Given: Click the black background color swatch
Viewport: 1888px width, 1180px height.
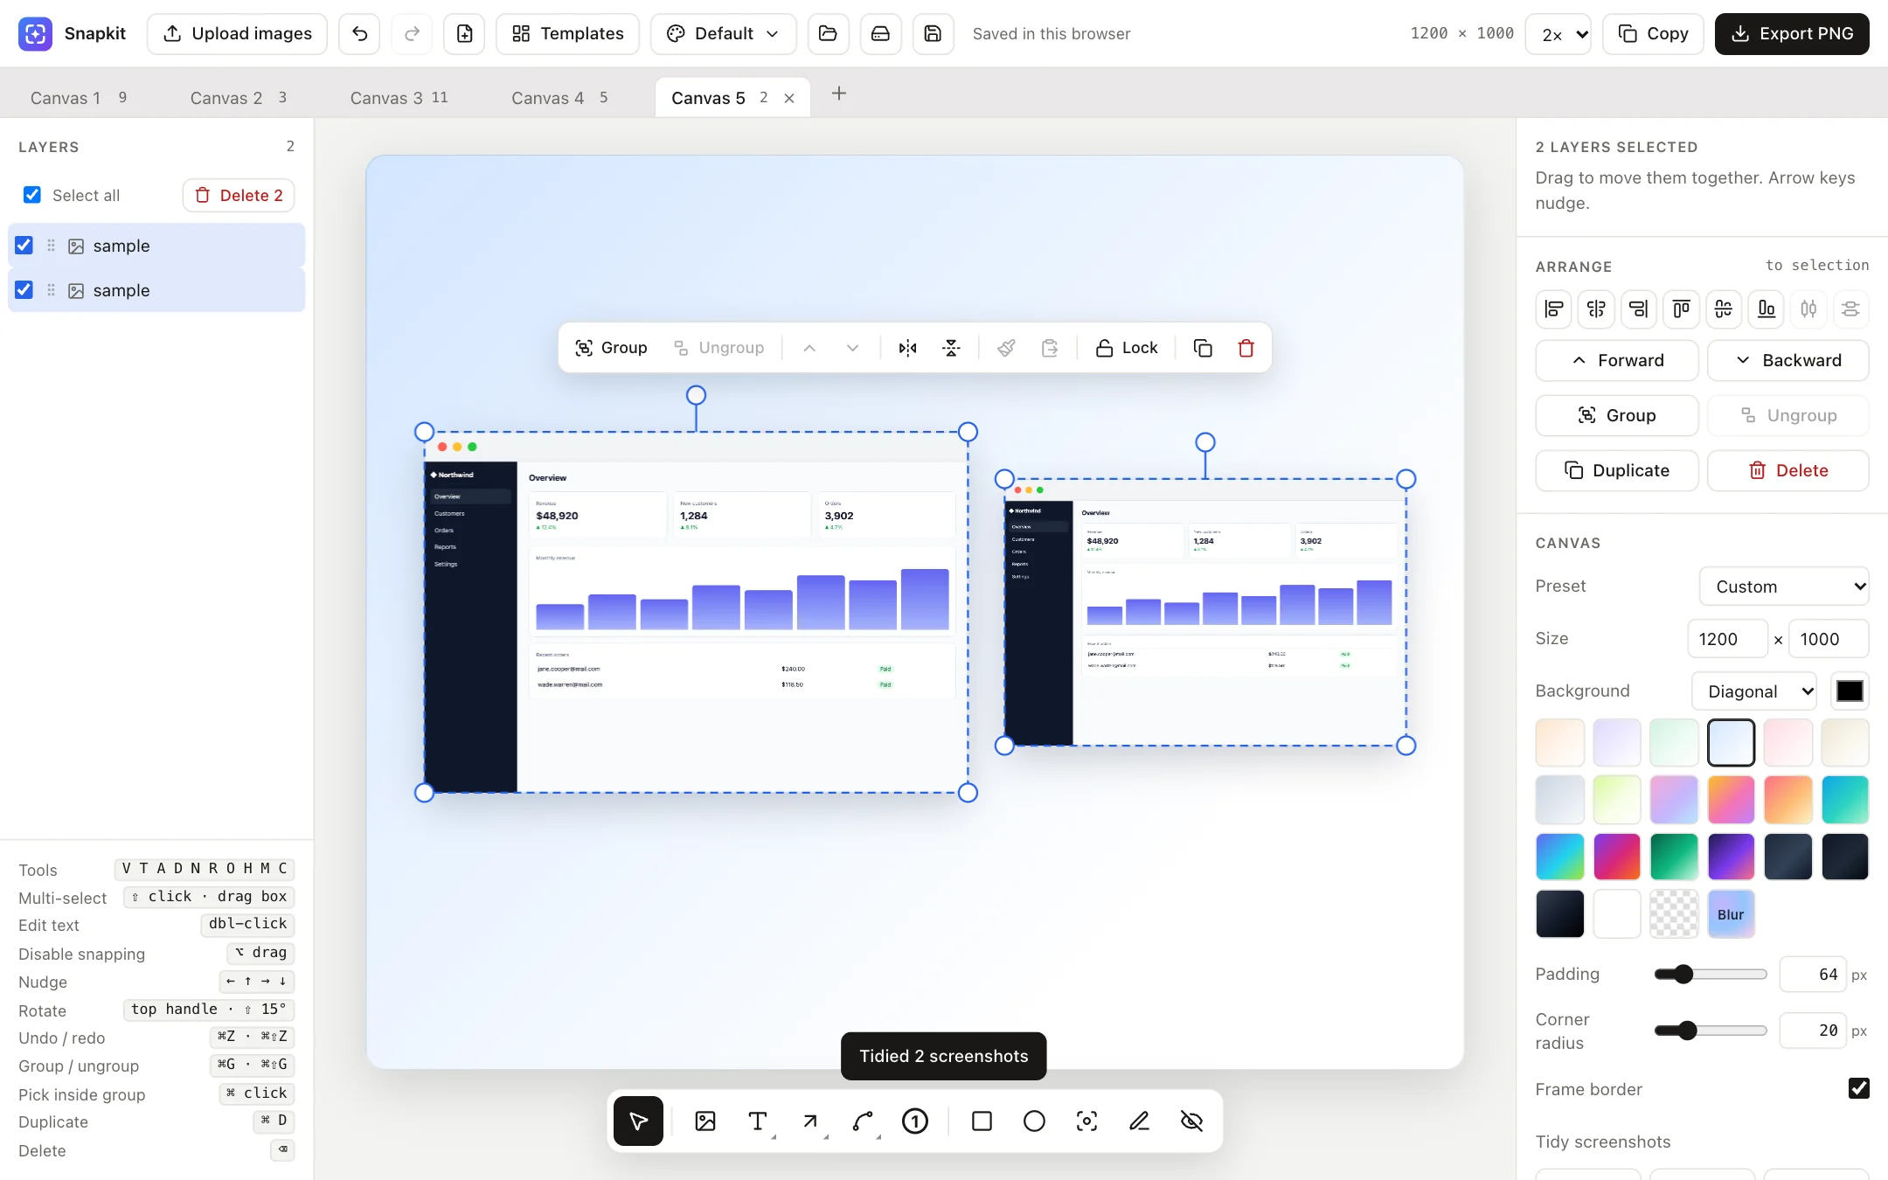Looking at the screenshot, I should point(1850,691).
